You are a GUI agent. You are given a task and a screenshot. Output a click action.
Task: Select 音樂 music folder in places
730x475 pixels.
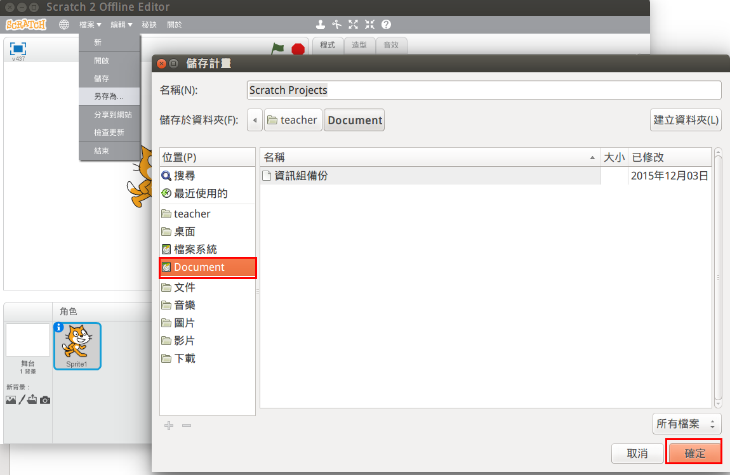[x=208, y=305]
